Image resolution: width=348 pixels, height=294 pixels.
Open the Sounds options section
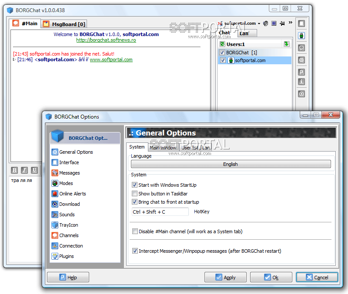tap(63, 215)
